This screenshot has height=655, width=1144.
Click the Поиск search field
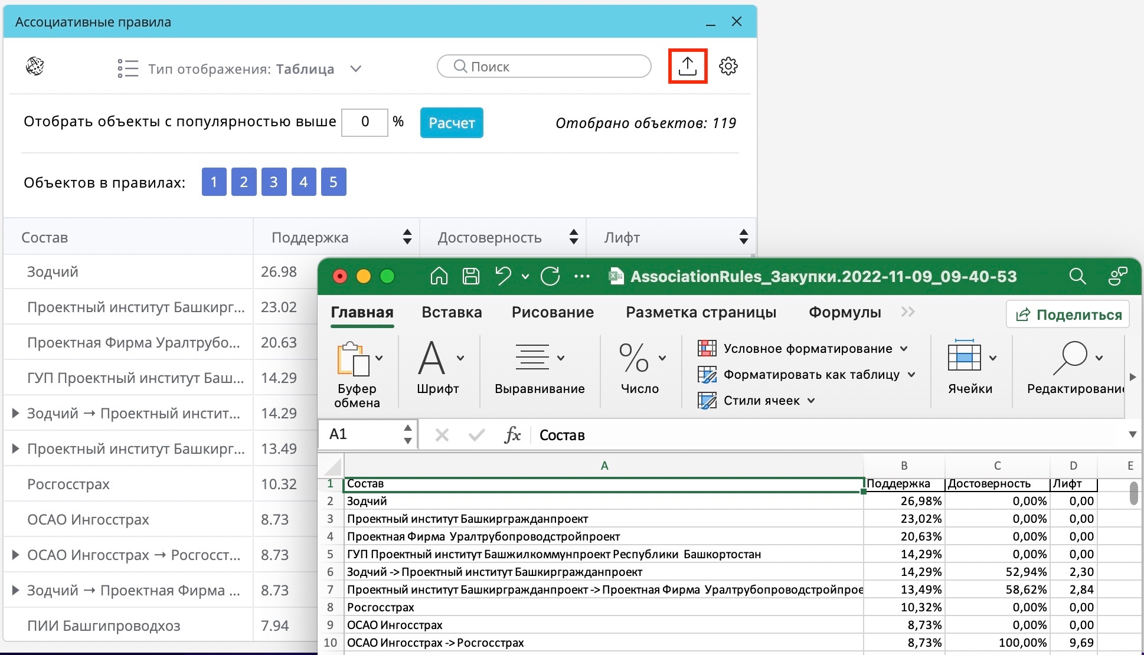(544, 67)
